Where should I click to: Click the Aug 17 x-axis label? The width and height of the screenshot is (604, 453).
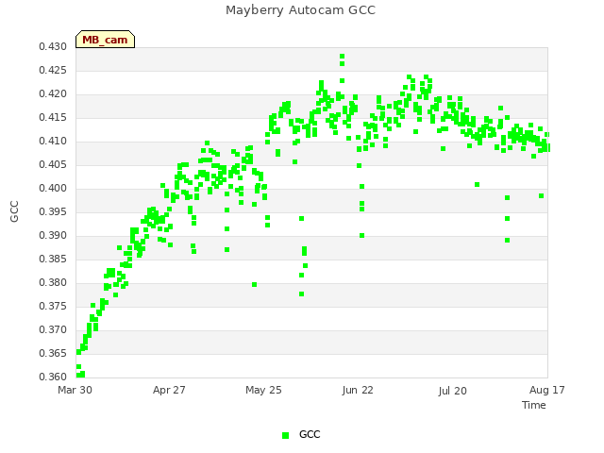(x=547, y=390)
